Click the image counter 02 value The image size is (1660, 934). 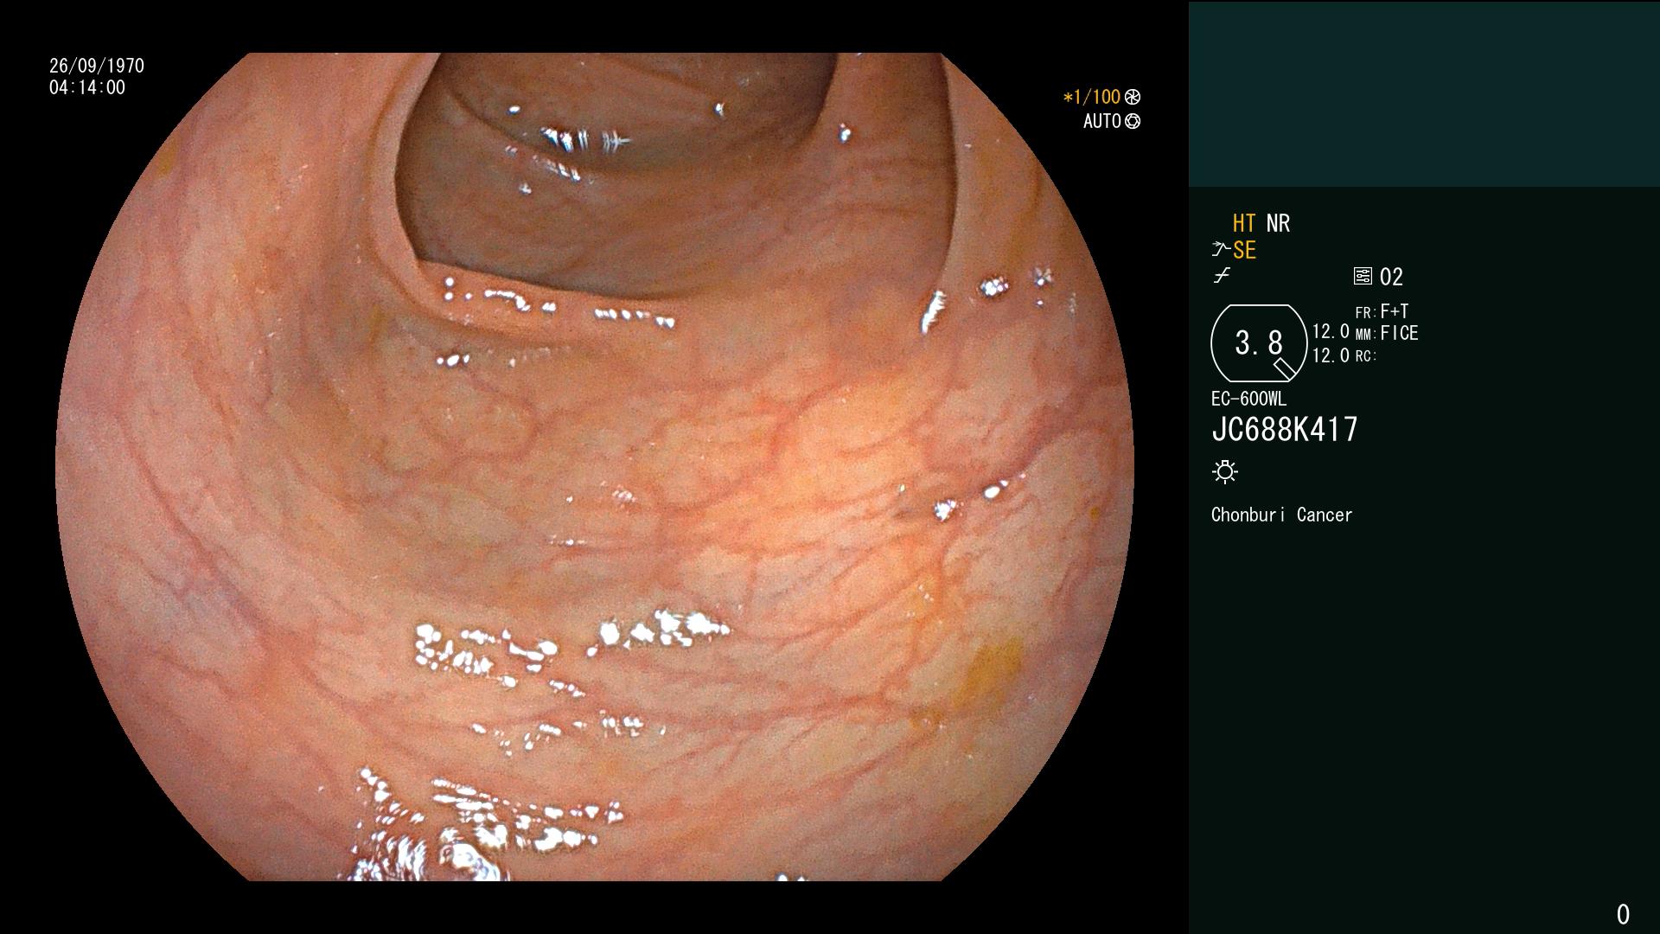[1391, 277]
